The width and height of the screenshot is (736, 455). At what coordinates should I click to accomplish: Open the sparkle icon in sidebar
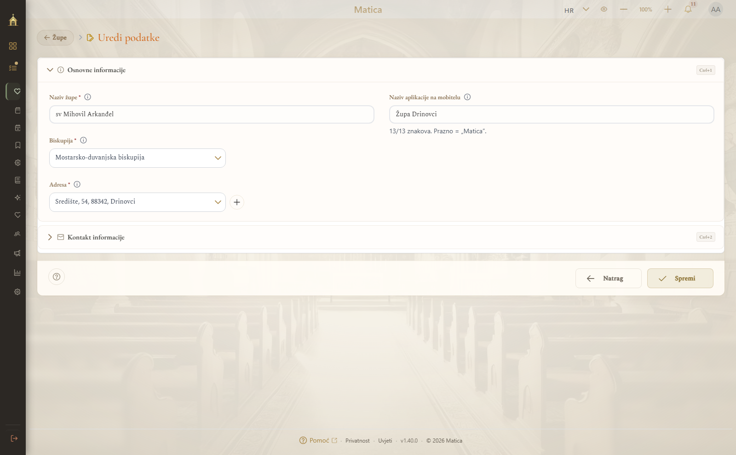17,198
